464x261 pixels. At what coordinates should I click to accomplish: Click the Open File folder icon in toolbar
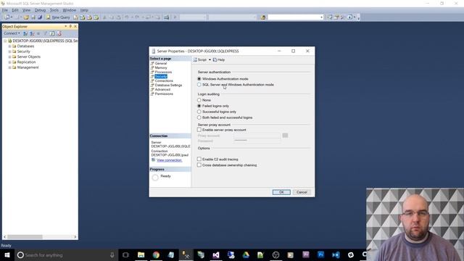coord(26,17)
